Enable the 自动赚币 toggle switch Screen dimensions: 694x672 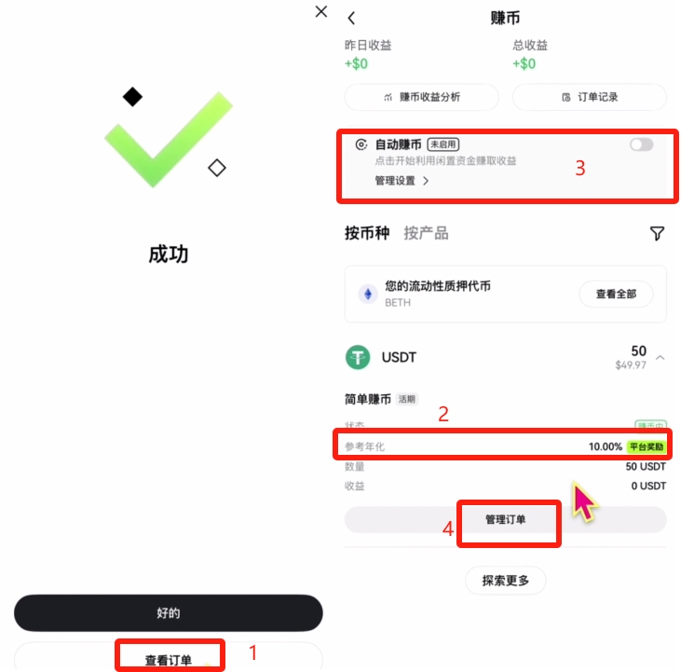click(641, 144)
